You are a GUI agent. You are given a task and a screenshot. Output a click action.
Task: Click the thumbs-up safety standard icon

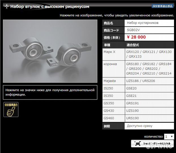tap(11, 110)
